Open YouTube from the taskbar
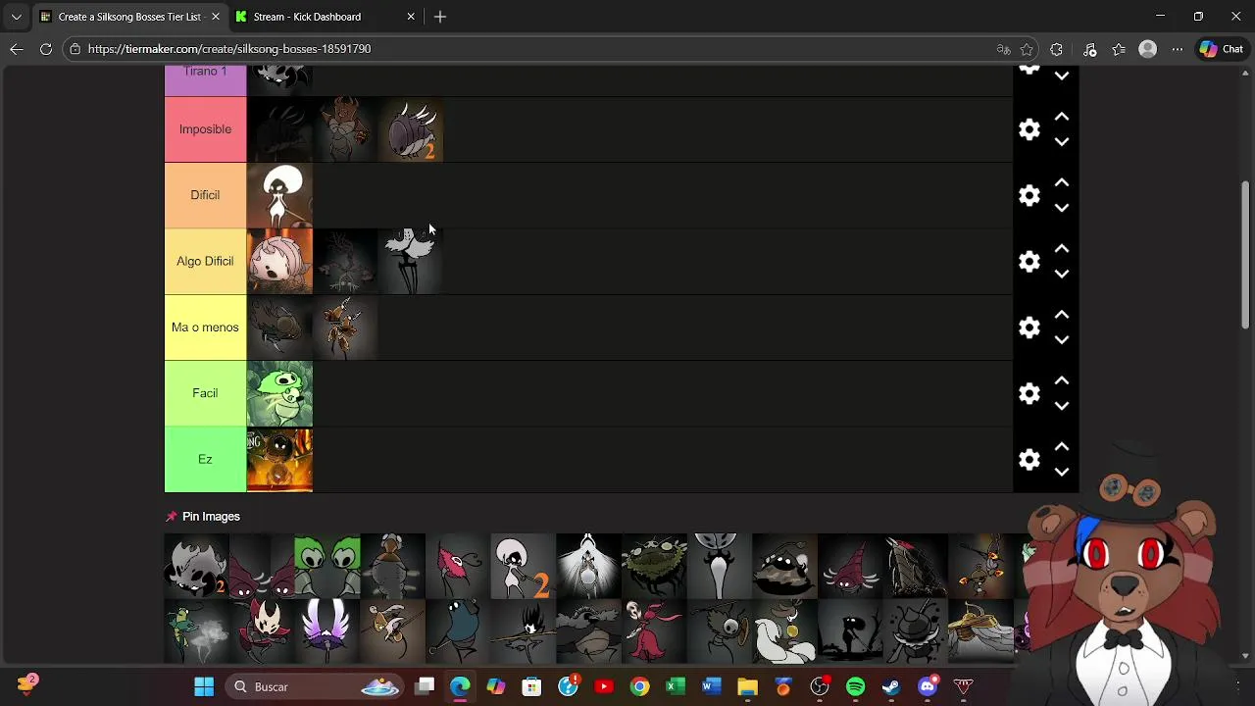The image size is (1255, 706). (603, 686)
